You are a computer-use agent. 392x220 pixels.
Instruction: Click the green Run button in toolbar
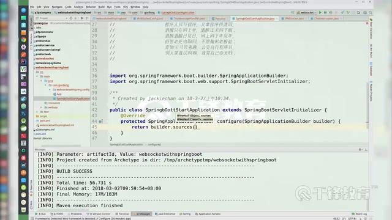[320, 12]
